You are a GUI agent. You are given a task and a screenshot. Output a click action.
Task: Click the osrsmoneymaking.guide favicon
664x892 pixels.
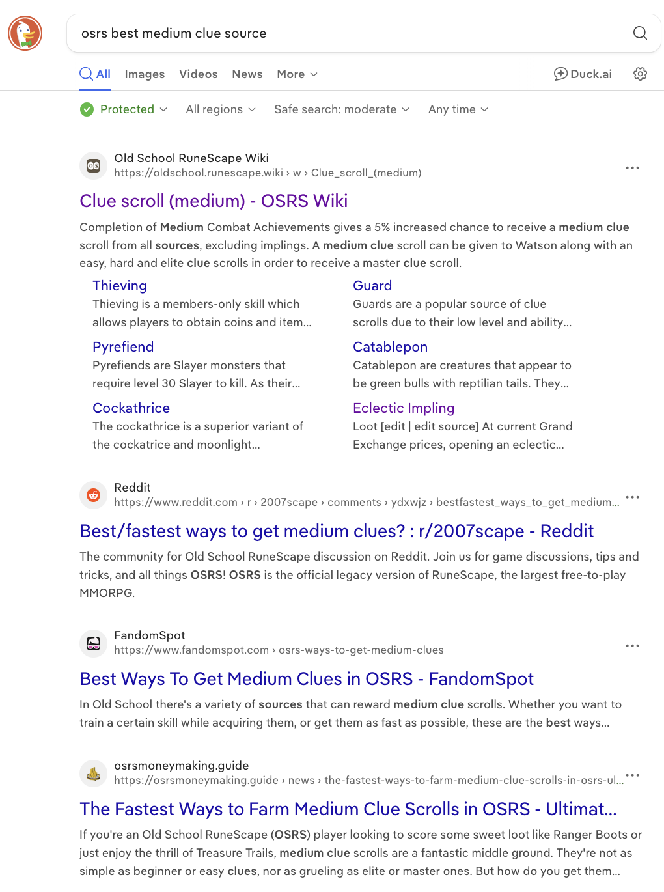coord(93,773)
